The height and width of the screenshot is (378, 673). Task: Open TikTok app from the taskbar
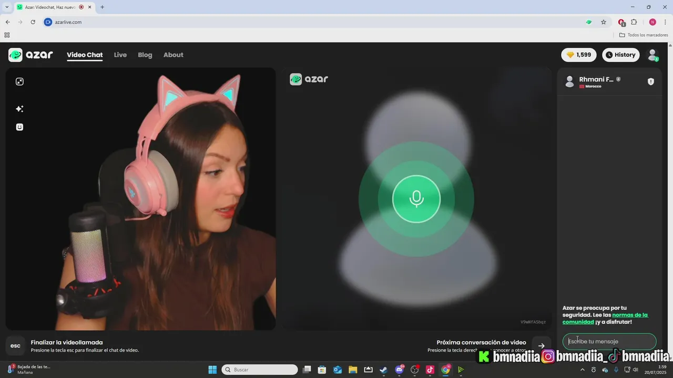(x=430, y=370)
